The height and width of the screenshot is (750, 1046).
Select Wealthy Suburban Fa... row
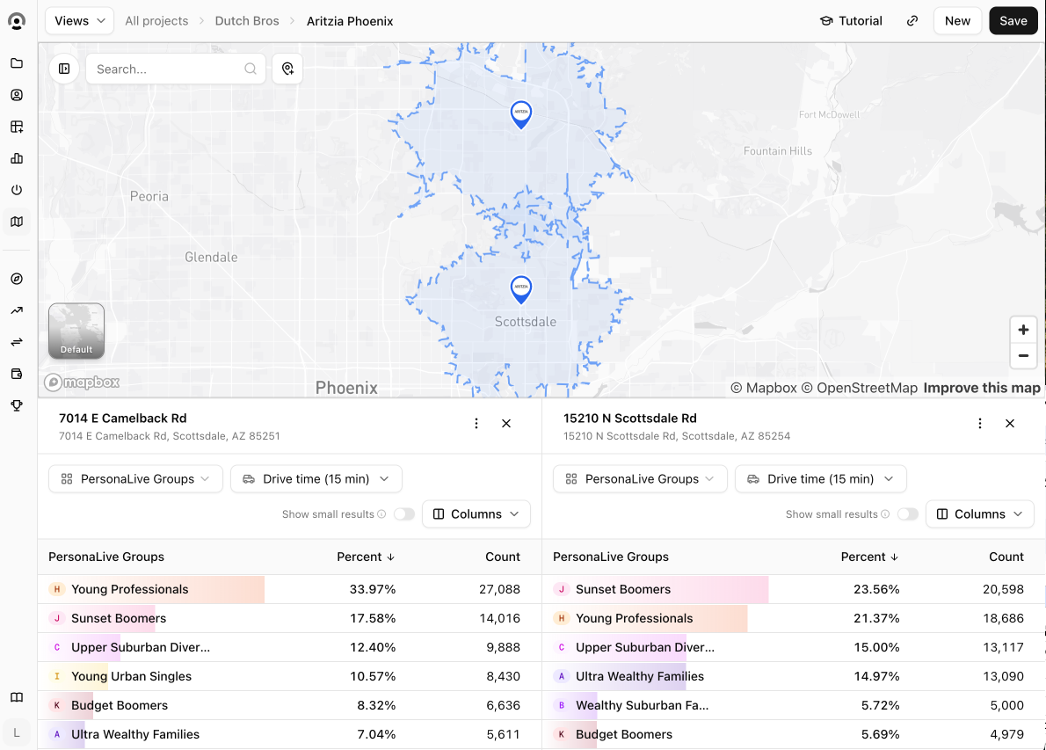(794, 705)
